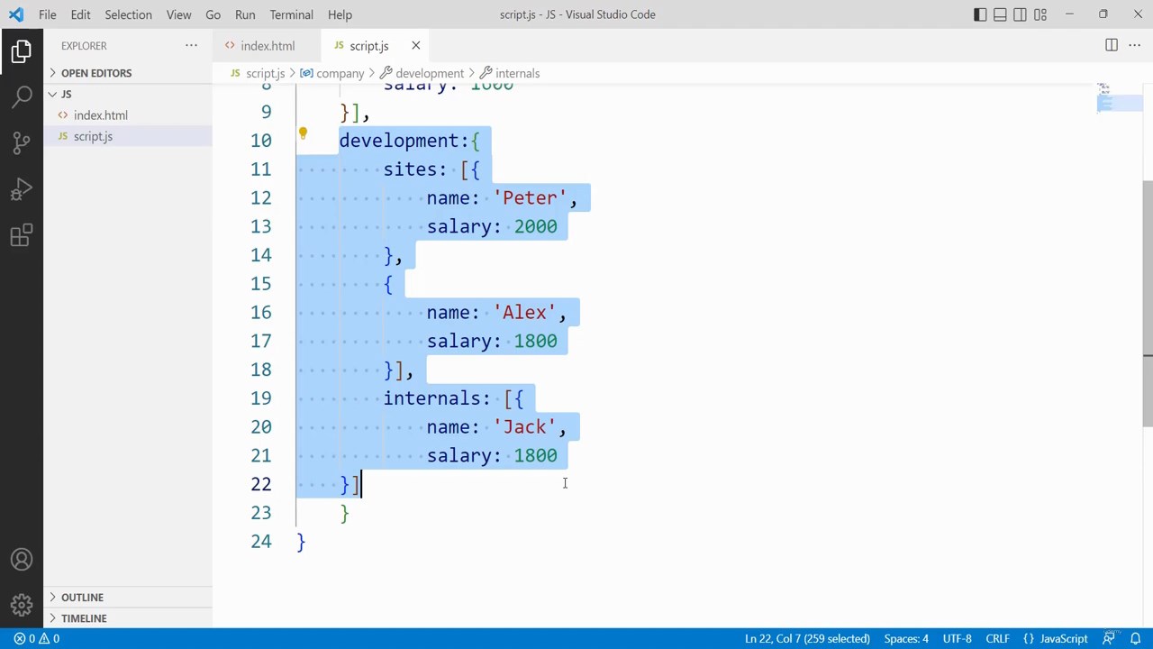
Task: Change end of line sequence CRLF
Action: click(997, 638)
